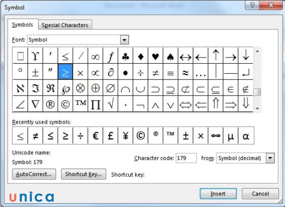This screenshot has width=285, height=207.
Task: Click the symbol grid scroll up arrow
Action: coord(257,51)
